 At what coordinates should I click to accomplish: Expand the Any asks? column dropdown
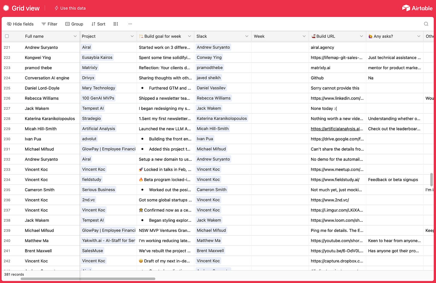[419, 36]
